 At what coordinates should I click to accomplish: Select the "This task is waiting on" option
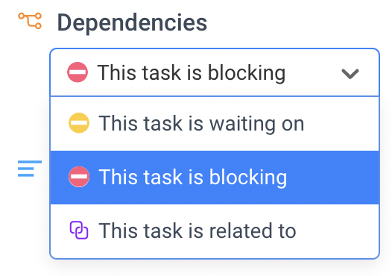pyautogui.click(x=215, y=124)
